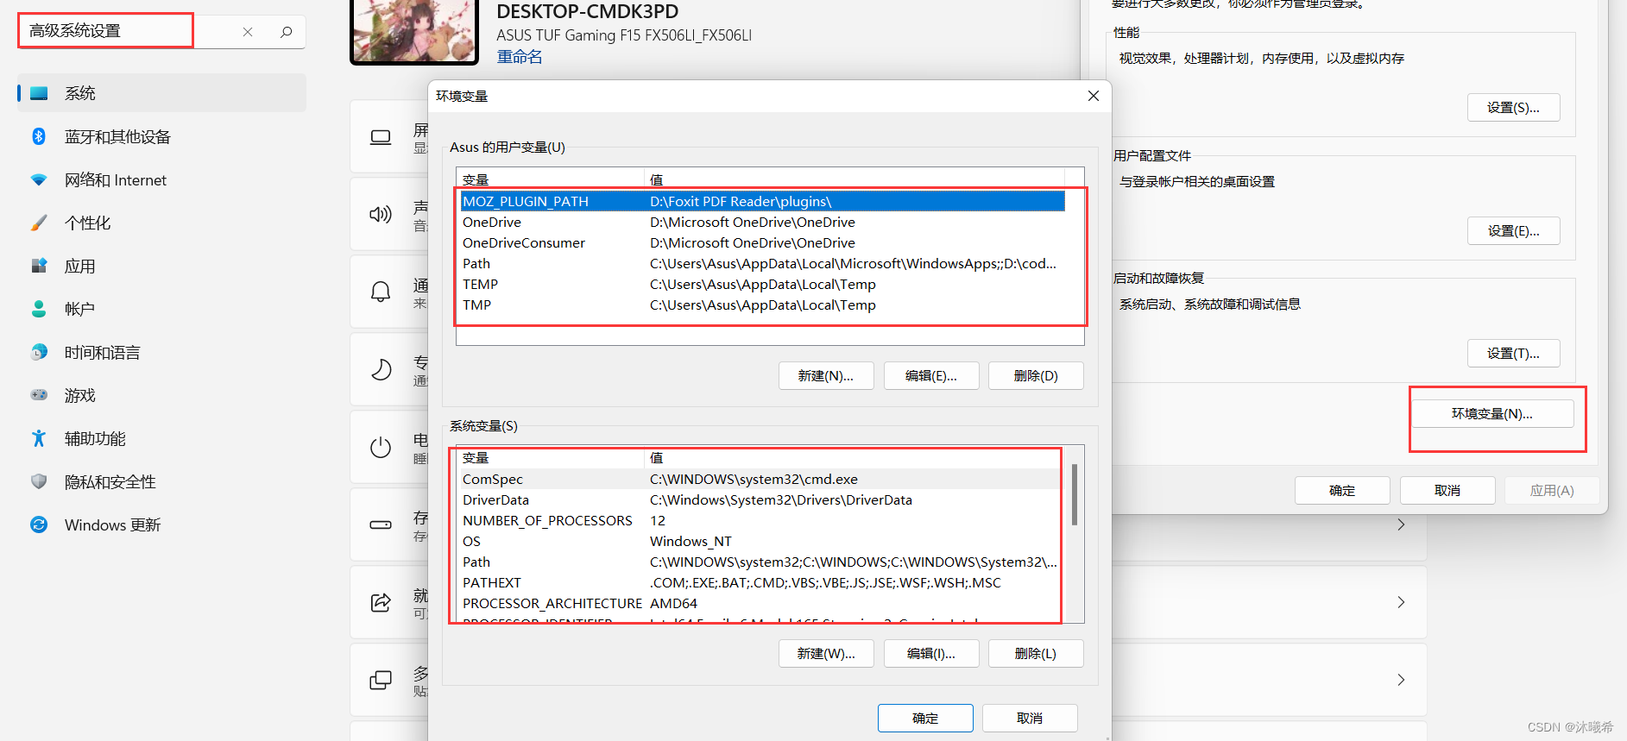Select the PROCESSOR_ARCHITECTURE system variable

click(x=760, y=604)
